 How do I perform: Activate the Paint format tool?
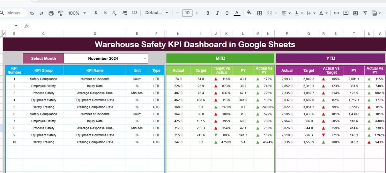[x=60, y=13]
